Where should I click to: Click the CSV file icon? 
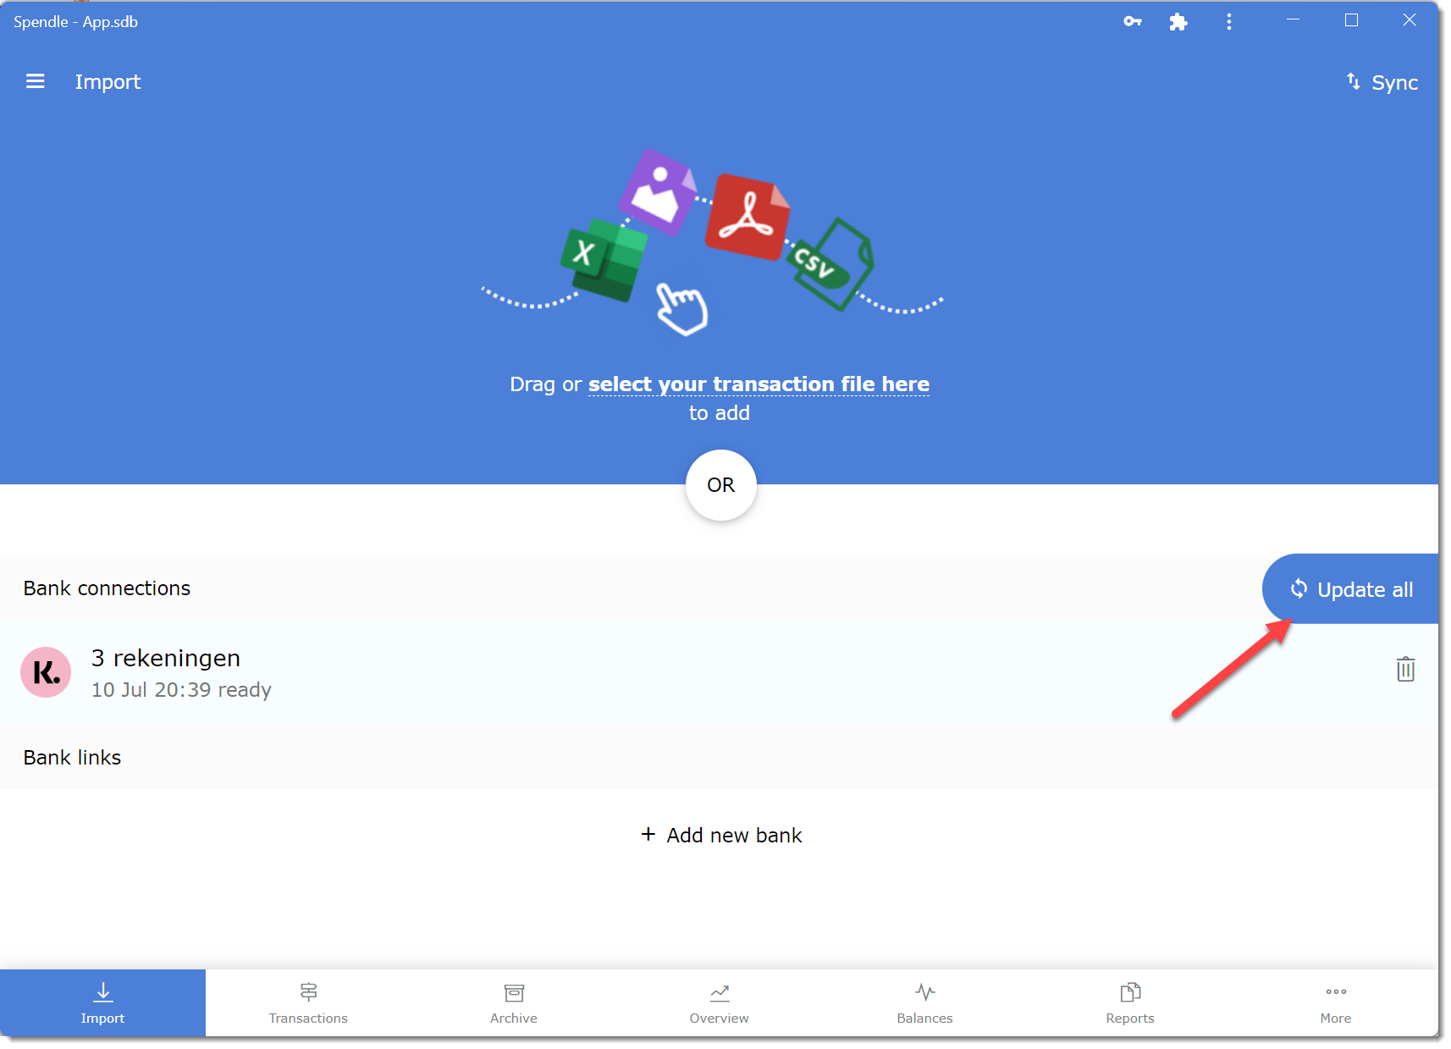[x=831, y=264]
